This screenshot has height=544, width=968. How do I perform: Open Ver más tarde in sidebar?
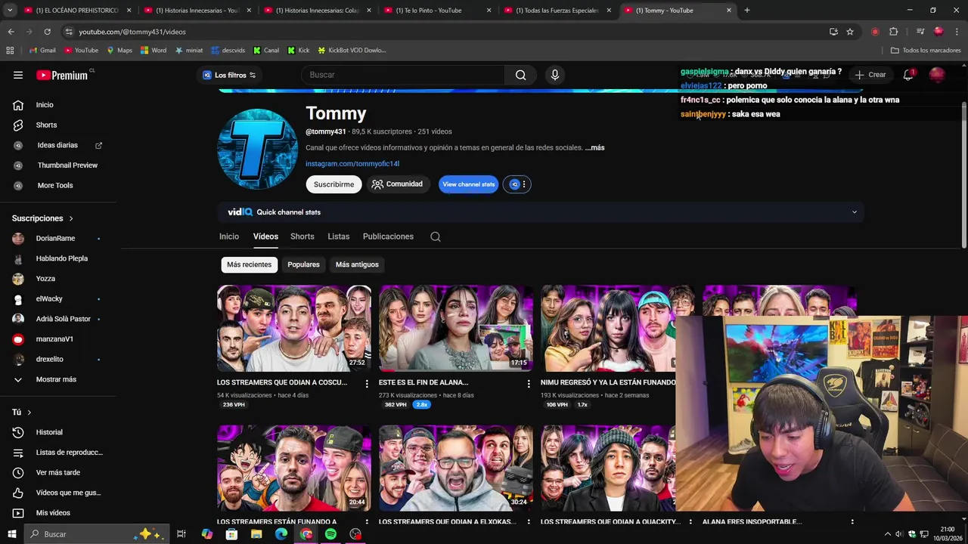58,472
